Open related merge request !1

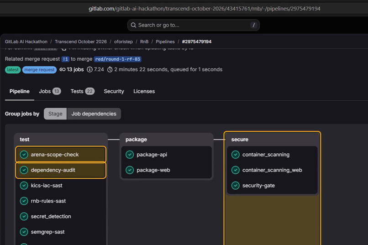pos(65,59)
